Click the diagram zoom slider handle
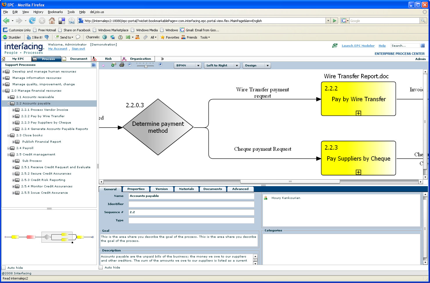 (146, 66)
